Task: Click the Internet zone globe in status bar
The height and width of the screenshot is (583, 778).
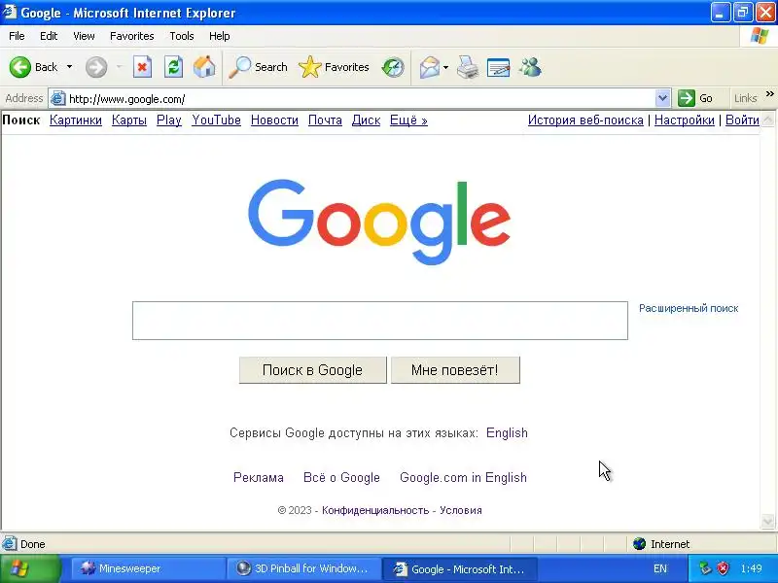Action: [x=639, y=544]
